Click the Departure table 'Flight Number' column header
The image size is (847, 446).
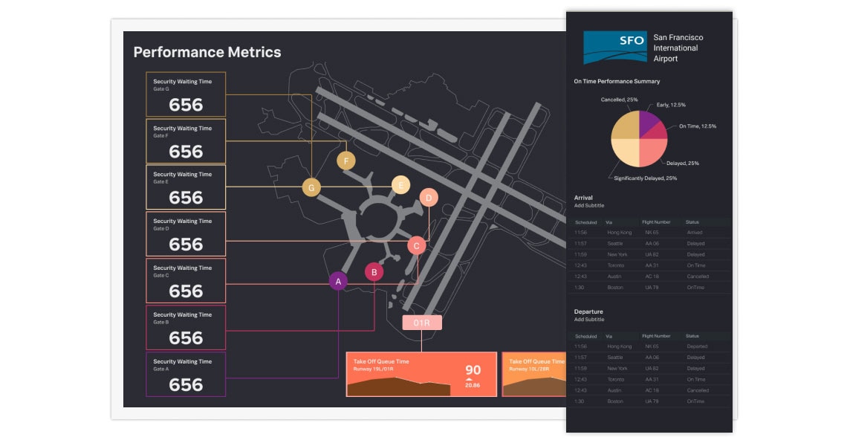[x=656, y=336]
